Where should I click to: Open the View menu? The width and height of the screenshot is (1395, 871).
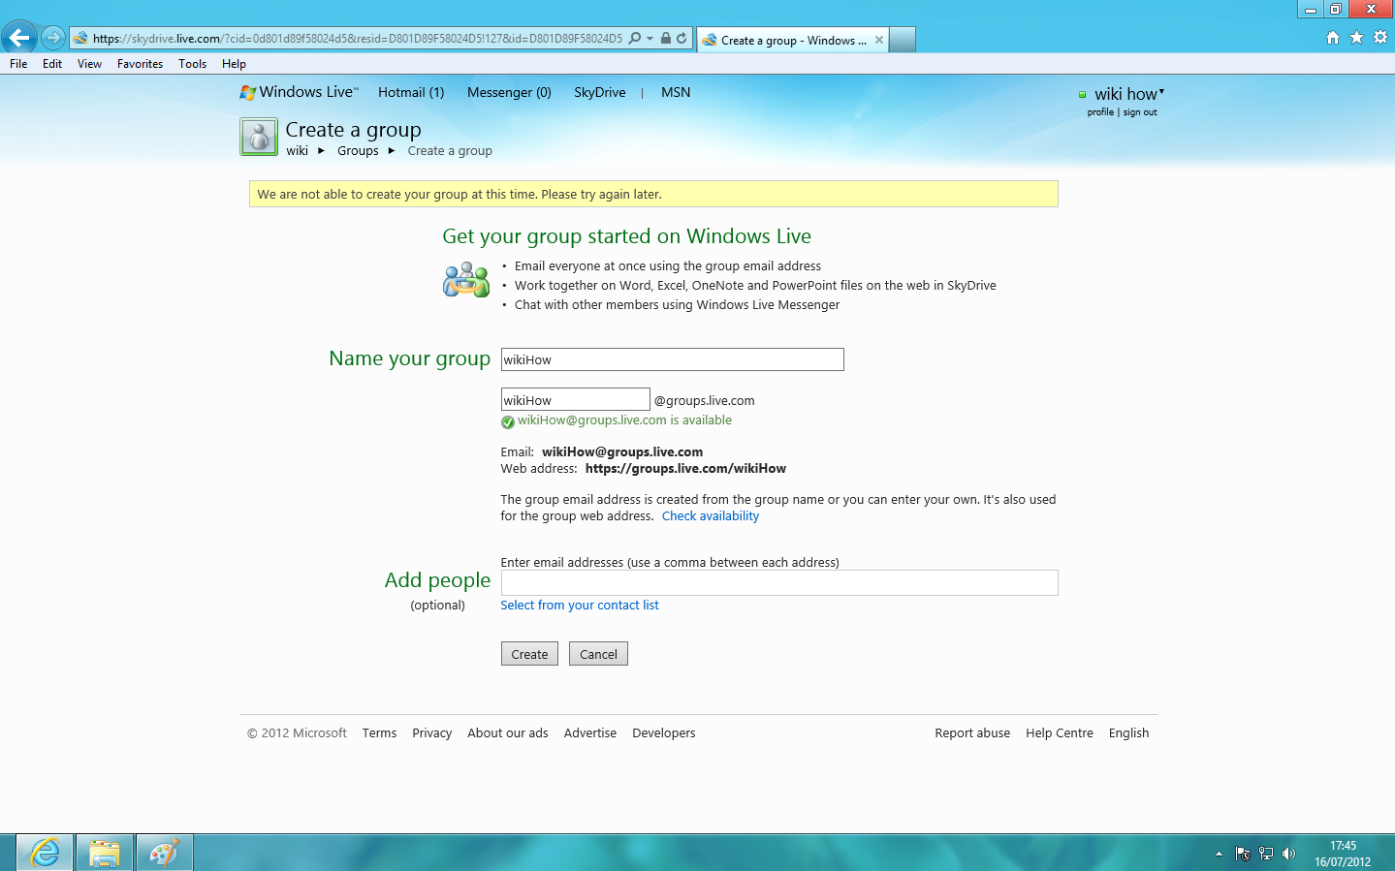pyautogui.click(x=89, y=64)
